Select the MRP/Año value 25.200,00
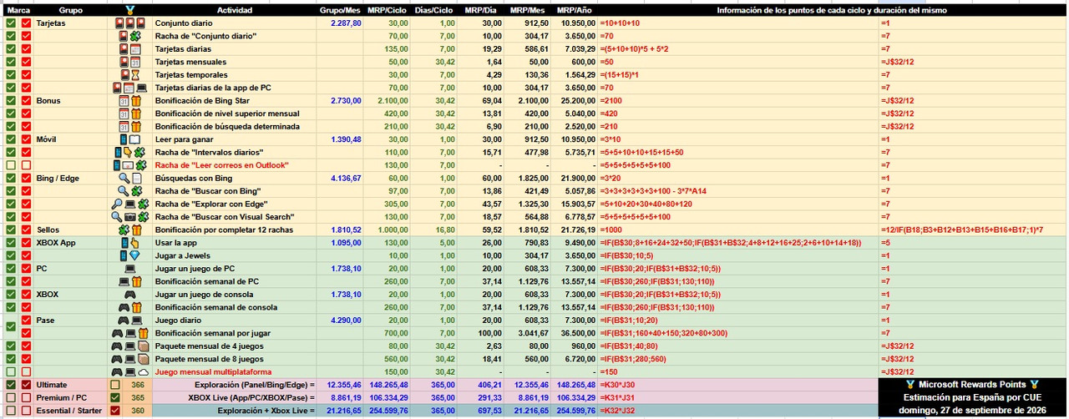Image resolution: width=1069 pixels, height=419 pixels. [x=577, y=100]
